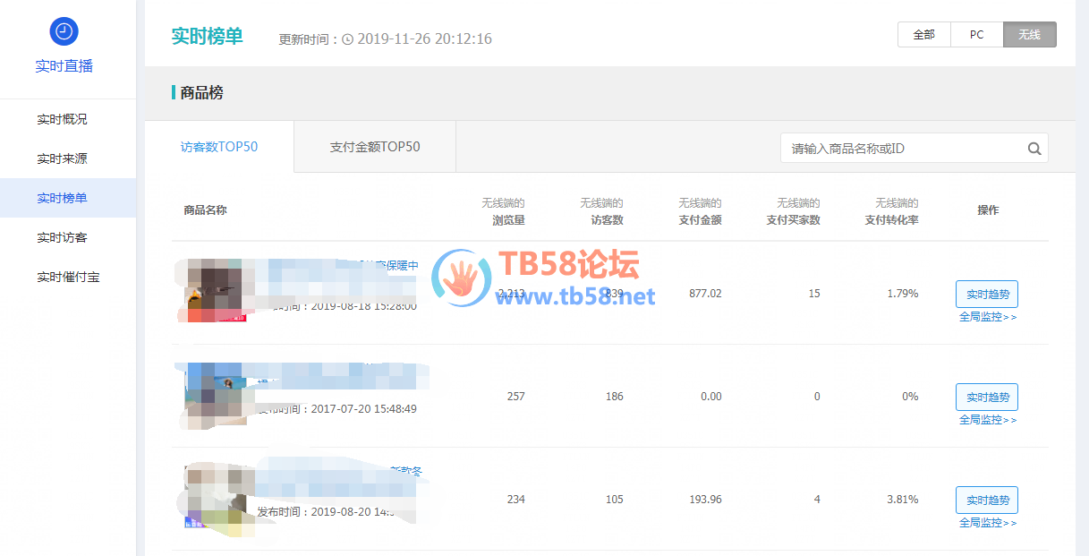1089x556 pixels.
Task: Open 实时概况 in the sidebar
Action: tap(62, 119)
